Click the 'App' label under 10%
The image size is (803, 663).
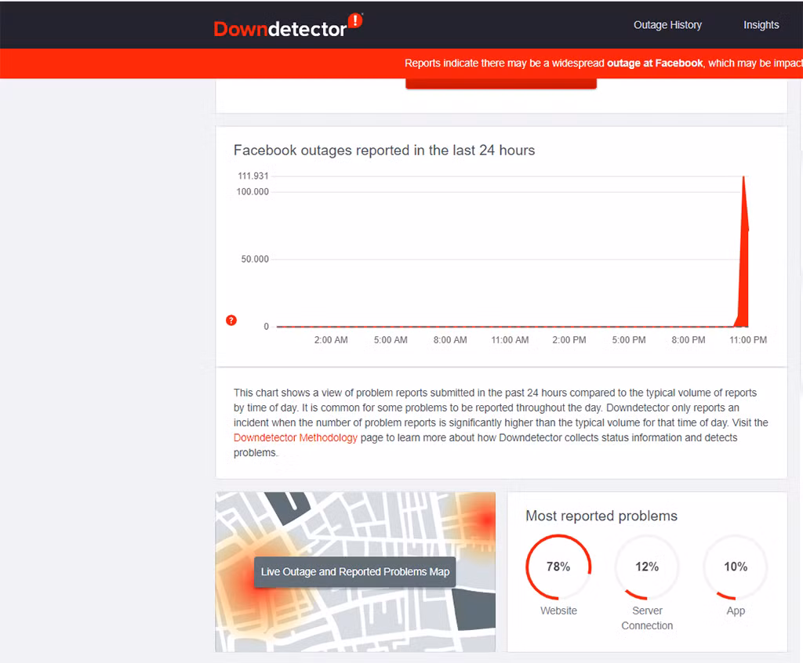[736, 610]
